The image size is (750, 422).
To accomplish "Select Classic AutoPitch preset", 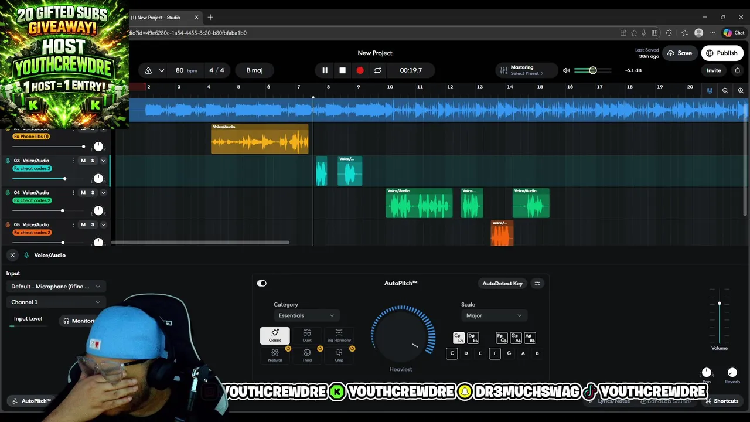I will click(275, 336).
